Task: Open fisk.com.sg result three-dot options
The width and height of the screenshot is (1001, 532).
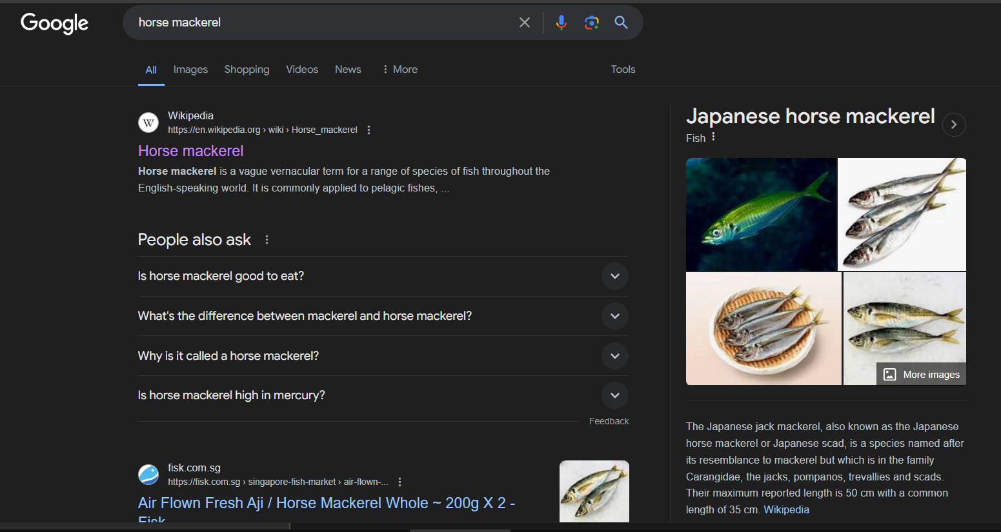Action: [399, 482]
